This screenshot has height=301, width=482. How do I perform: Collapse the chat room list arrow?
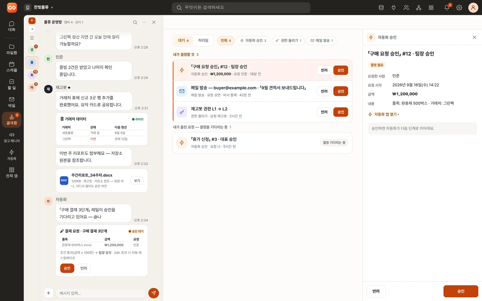click(32, 29)
